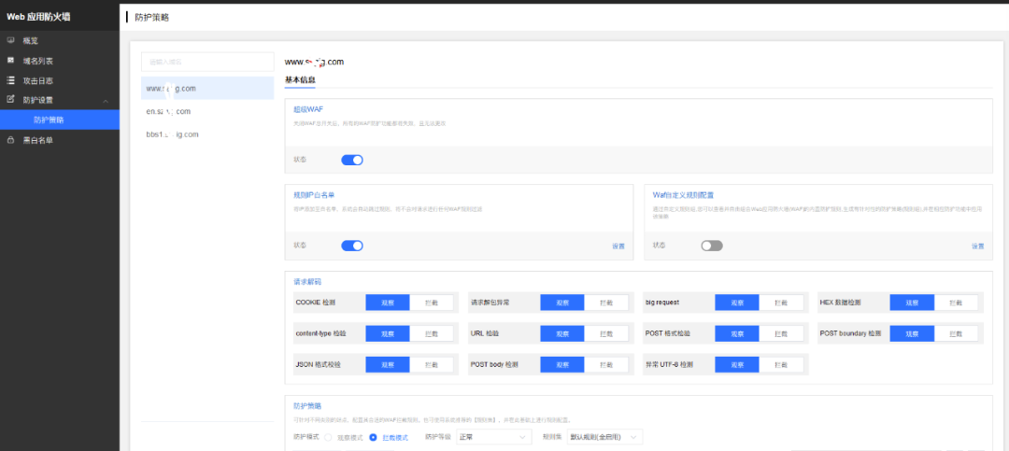
Task: Open the 防护策略 submenu item
Action: [49, 120]
